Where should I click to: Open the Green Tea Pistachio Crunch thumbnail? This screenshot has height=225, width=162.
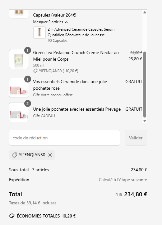pyautogui.click(x=19, y=59)
